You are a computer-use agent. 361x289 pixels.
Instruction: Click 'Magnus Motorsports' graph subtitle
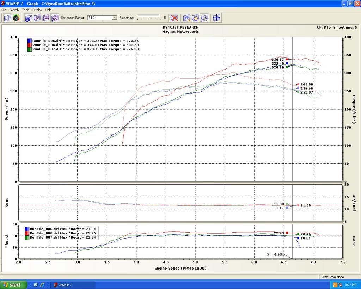180,32
